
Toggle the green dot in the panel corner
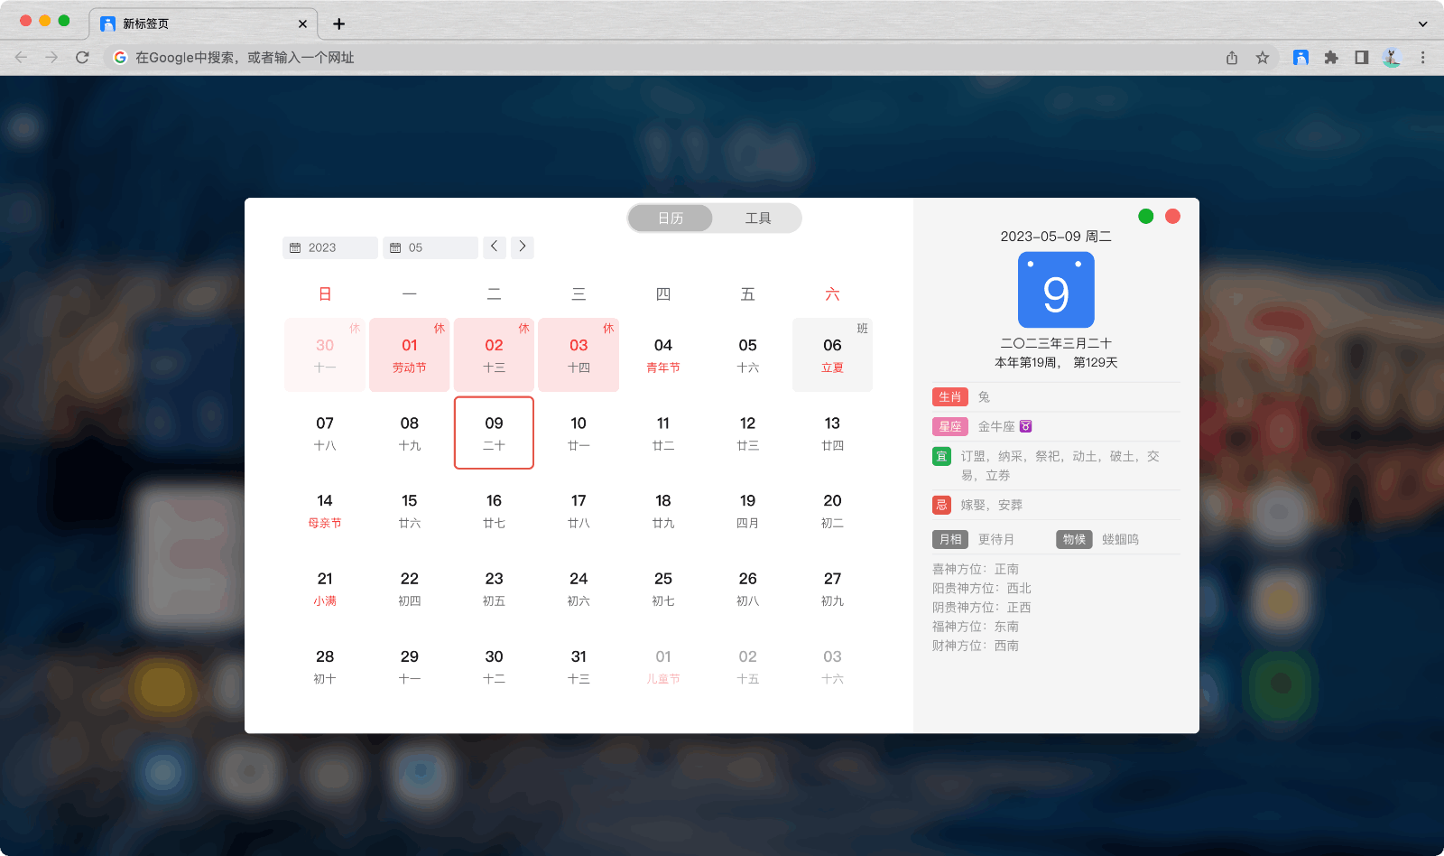pos(1145,217)
